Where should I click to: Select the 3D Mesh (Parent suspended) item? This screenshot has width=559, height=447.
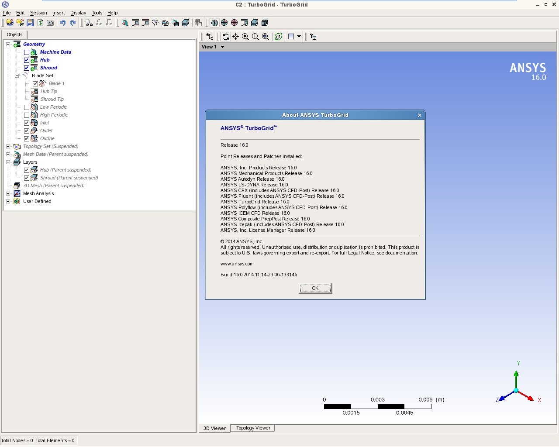[54, 186]
